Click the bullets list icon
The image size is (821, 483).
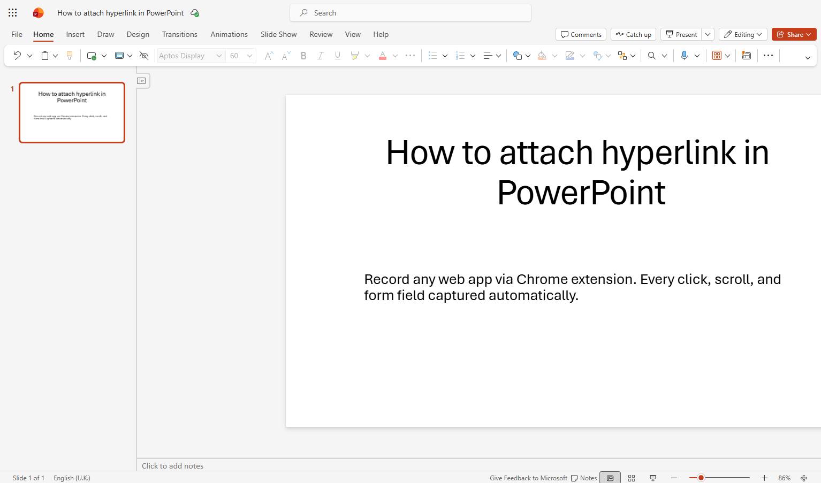433,56
